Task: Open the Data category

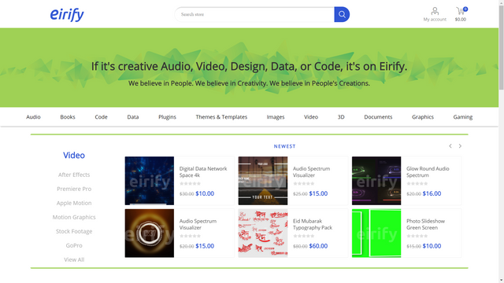Action: coord(133,117)
